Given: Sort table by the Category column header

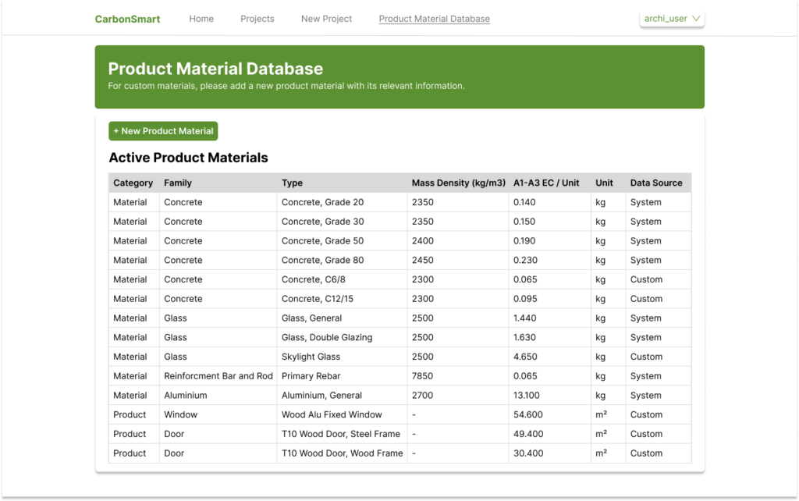Looking at the screenshot, I should [133, 183].
